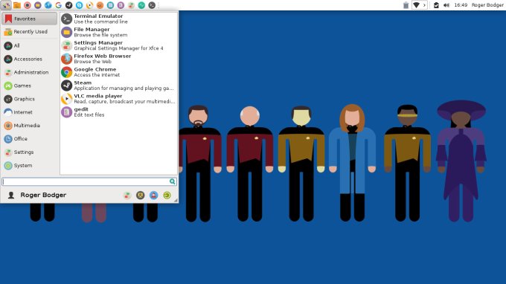Screen dimensions: 506x284
Task: Open the System category
Action: click(x=29, y=165)
